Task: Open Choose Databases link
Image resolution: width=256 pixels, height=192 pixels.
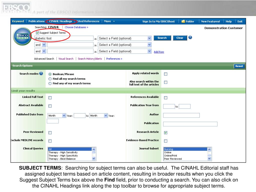Action: pyautogui.click(x=76, y=27)
